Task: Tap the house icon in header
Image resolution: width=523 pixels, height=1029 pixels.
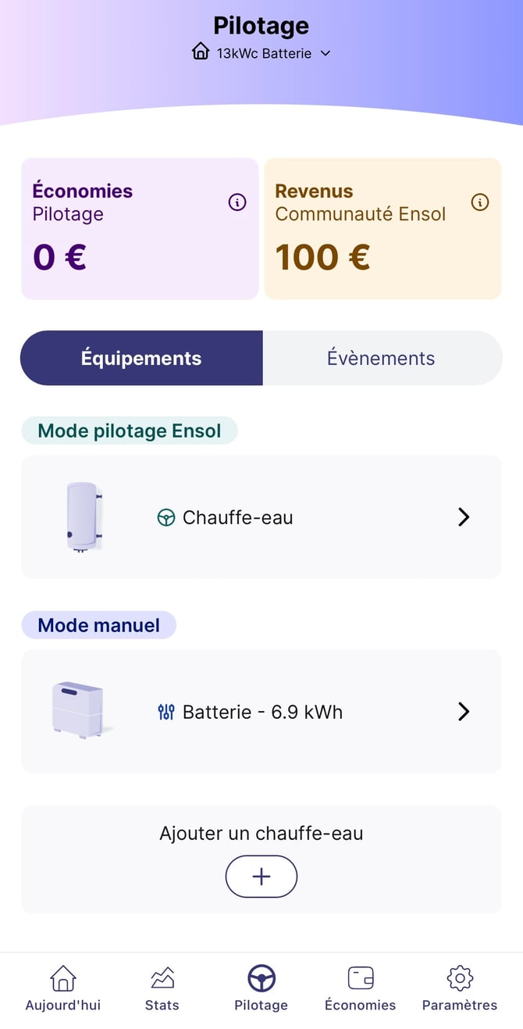Action: 201,52
